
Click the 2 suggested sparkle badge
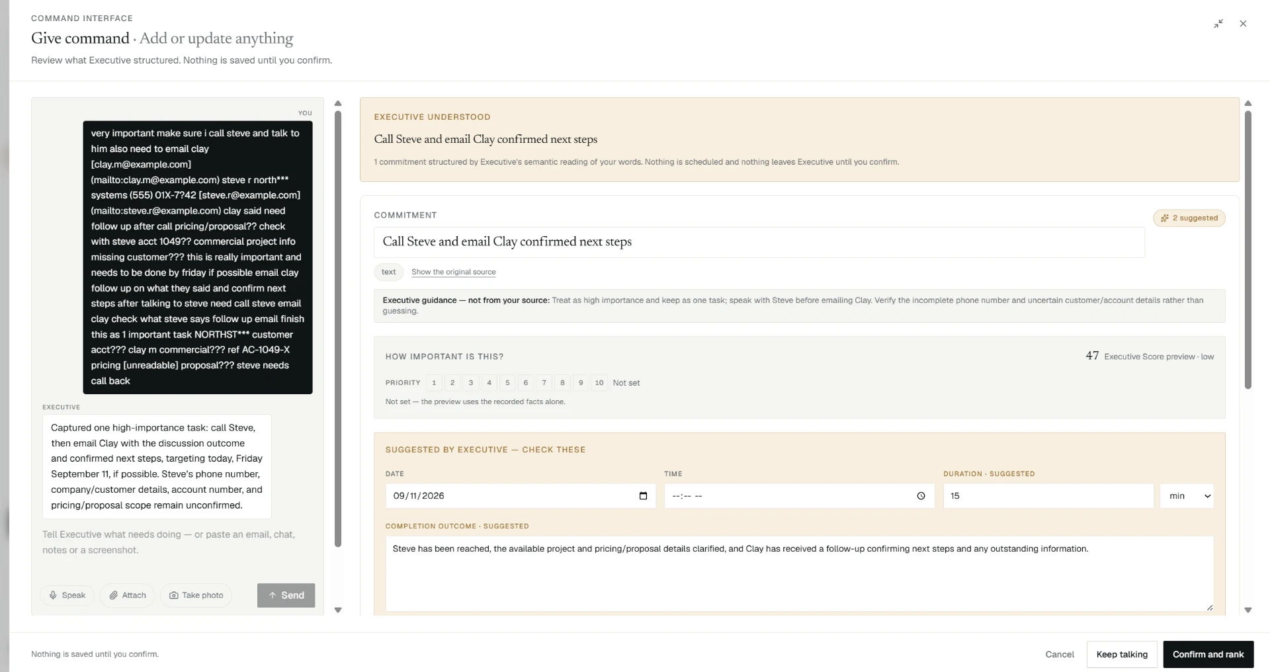(1189, 218)
